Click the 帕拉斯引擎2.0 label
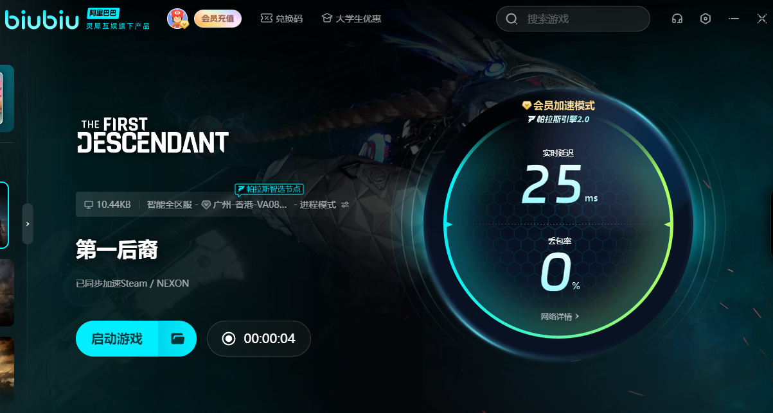 pyautogui.click(x=558, y=119)
